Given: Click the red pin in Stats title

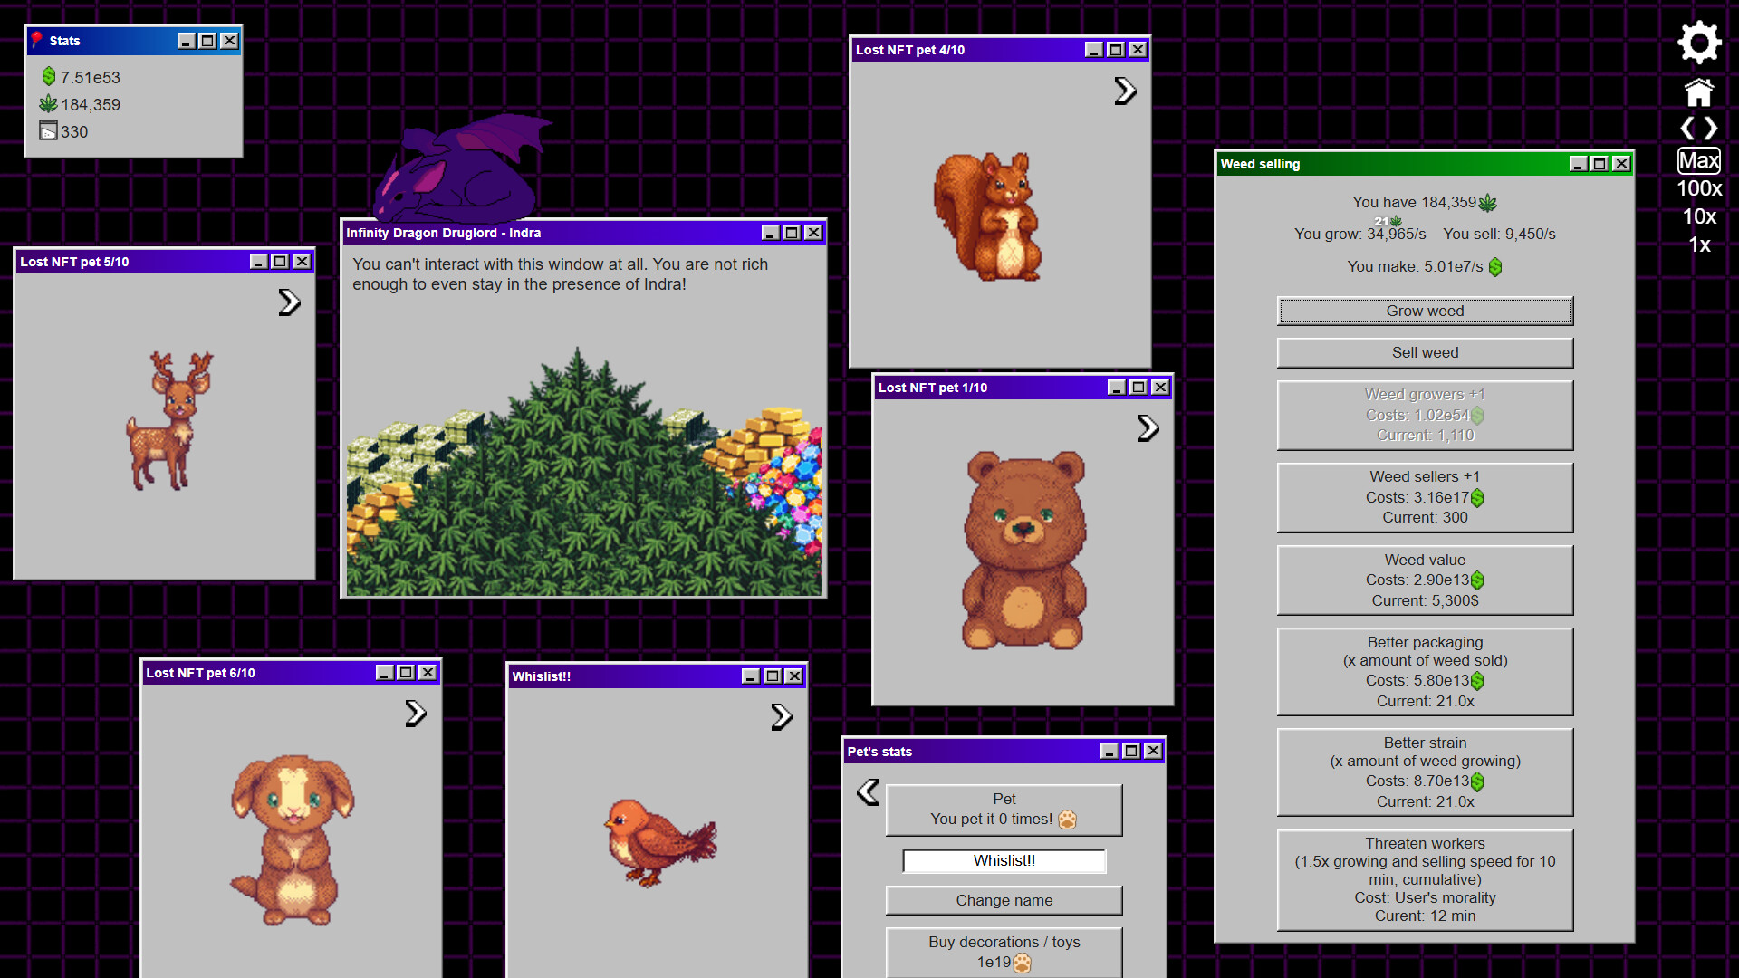Looking at the screenshot, I should (36, 40).
